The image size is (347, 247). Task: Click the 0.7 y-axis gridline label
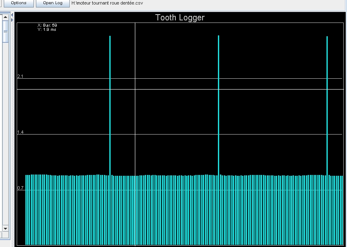point(20,188)
